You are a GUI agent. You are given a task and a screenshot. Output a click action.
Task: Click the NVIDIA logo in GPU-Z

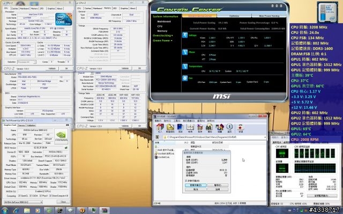point(61,135)
